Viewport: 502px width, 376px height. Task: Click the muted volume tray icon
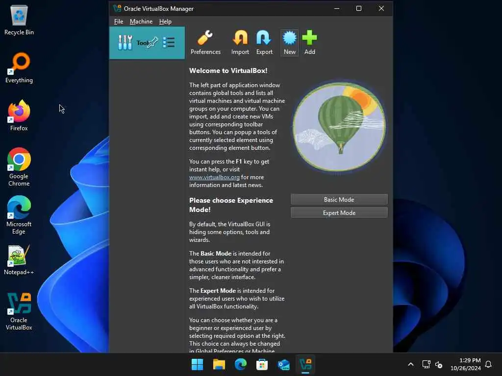click(x=439, y=364)
